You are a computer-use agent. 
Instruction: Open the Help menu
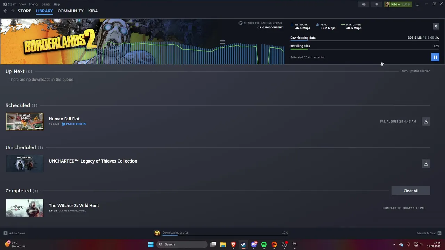(57, 4)
